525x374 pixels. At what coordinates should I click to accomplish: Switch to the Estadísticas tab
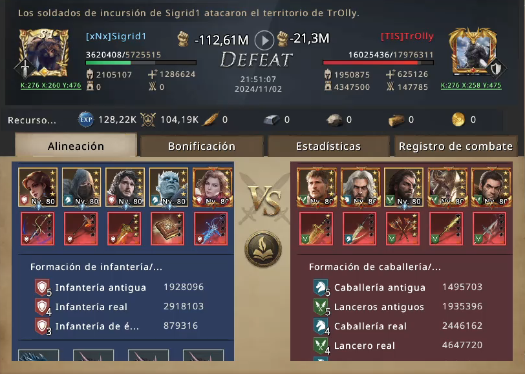[x=328, y=146]
